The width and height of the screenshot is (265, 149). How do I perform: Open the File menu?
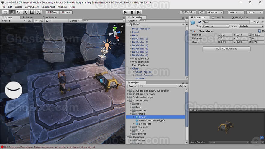tap(3, 7)
